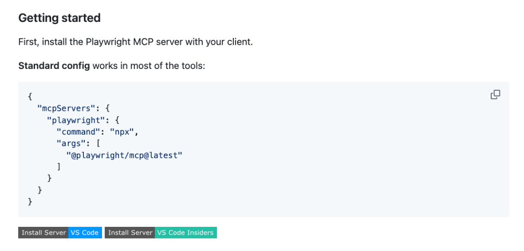Click the bold Standard config text
The width and height of the screenshot is (524, 251).
pos(54,66)
